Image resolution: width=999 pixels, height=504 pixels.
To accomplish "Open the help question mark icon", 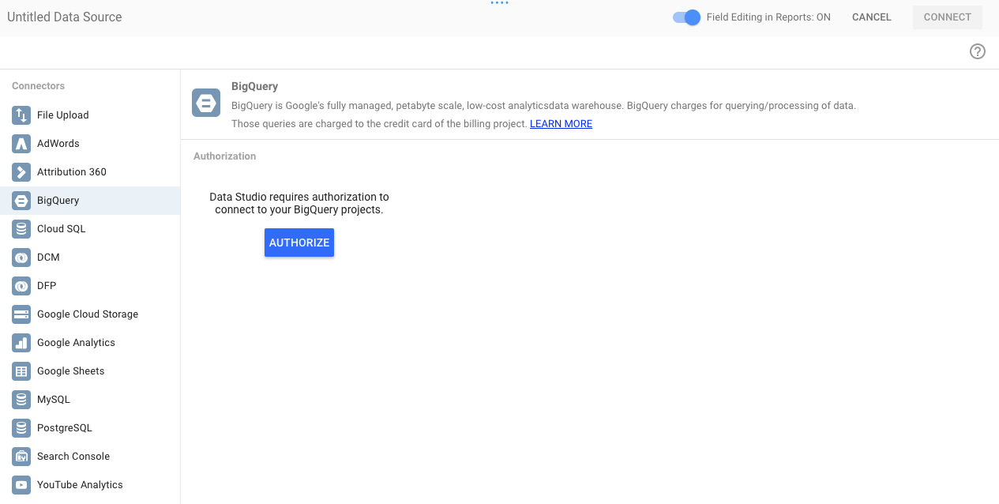I will 978,51.
